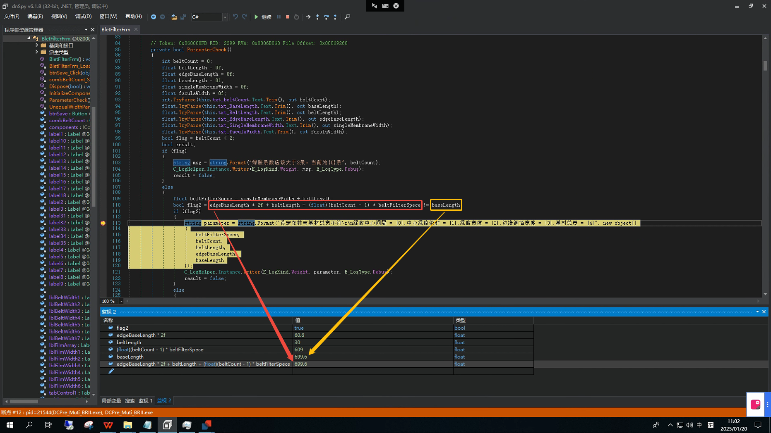Open the 程序集资源管理器 panel options dropdown
Image resolution: width=771 pixels, height=433 pixels.
86,30
